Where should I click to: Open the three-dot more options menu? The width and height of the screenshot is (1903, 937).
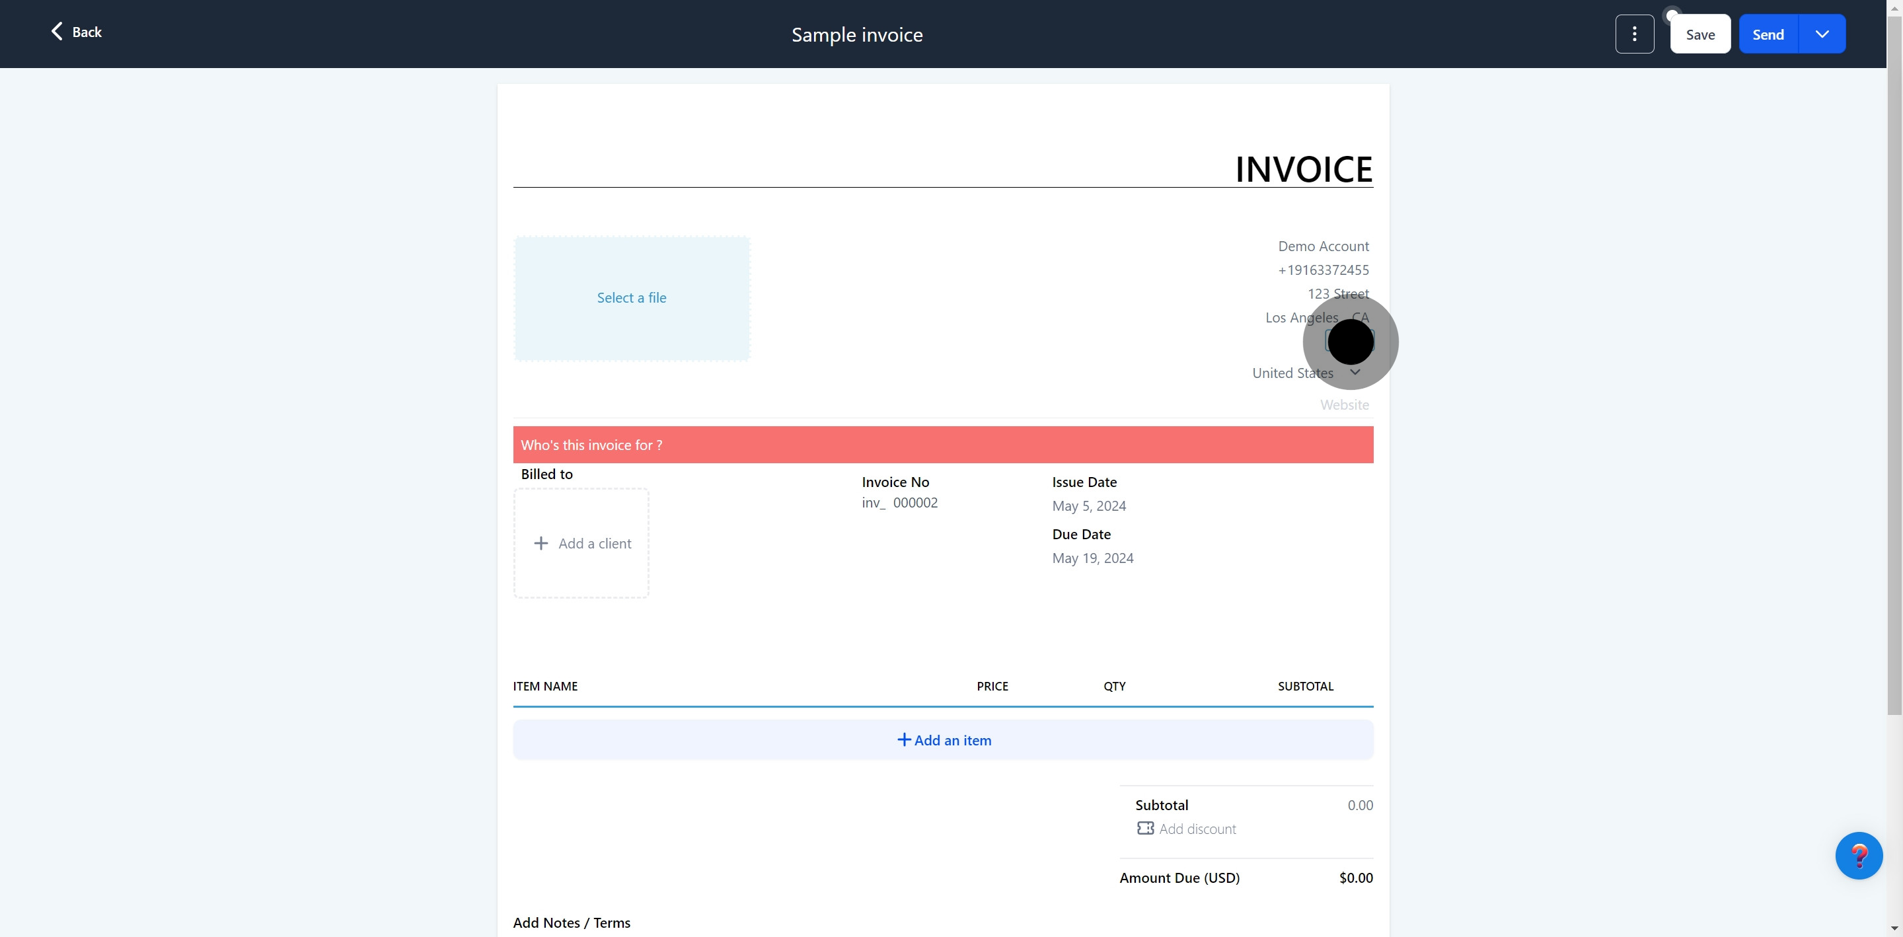click(x=1634, y=34)
